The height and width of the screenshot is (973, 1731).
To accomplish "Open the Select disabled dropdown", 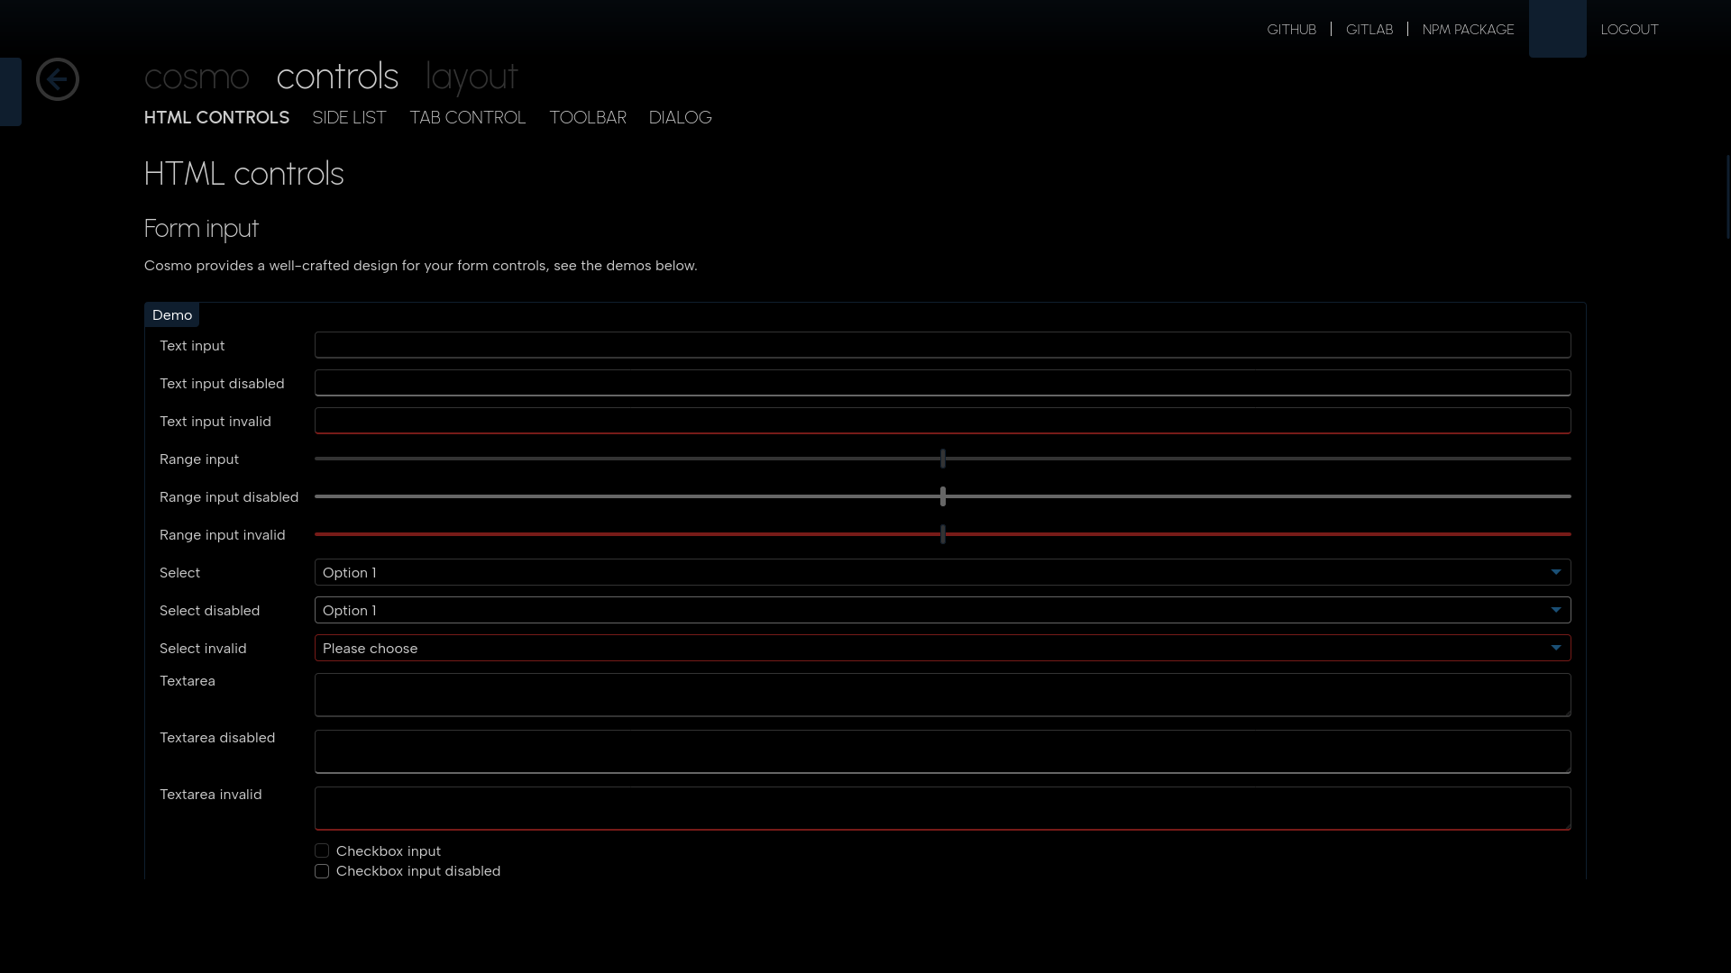I will coord(942,610).
